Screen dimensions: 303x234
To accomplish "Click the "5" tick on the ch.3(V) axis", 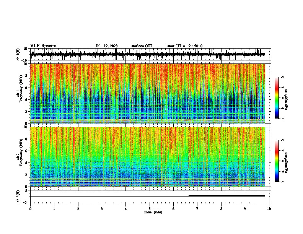I will (27, 190).
